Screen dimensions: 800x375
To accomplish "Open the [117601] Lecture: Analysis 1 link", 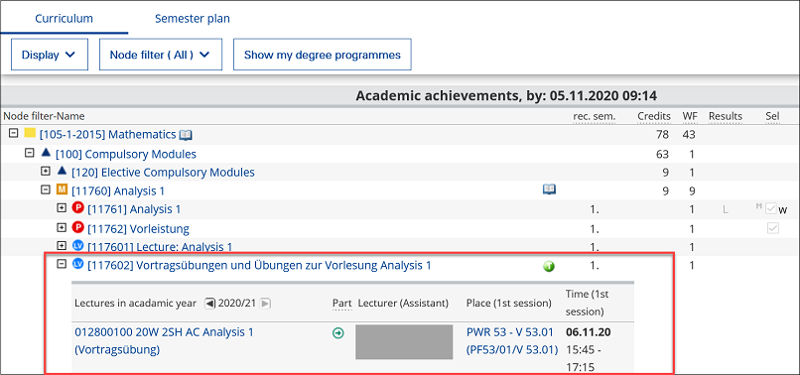I will click(160, 247).
